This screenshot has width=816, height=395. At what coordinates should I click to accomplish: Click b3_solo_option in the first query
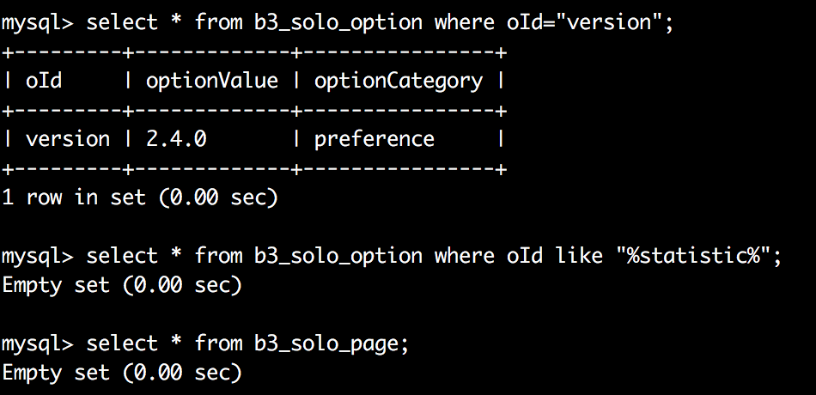338,23
